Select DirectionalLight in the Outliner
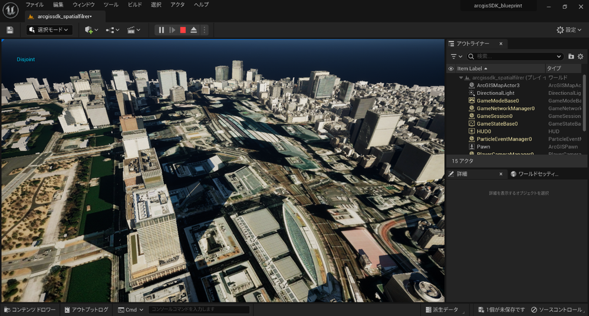Screen dimensions: 589x316 coord(495,93)
